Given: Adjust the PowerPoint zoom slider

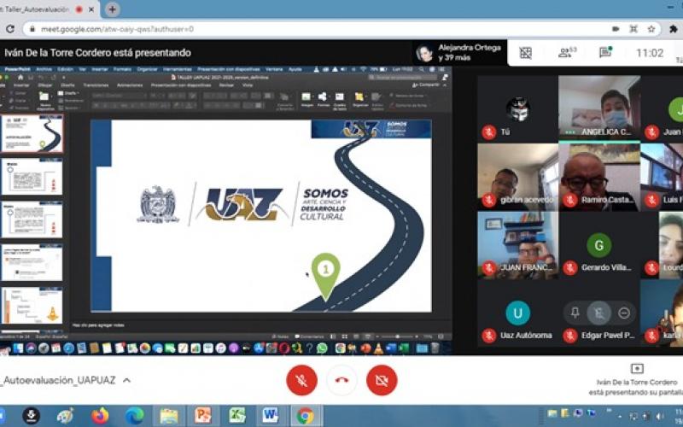Looking at the screenshot, I should pyautogui.click(x=397, y=336).
